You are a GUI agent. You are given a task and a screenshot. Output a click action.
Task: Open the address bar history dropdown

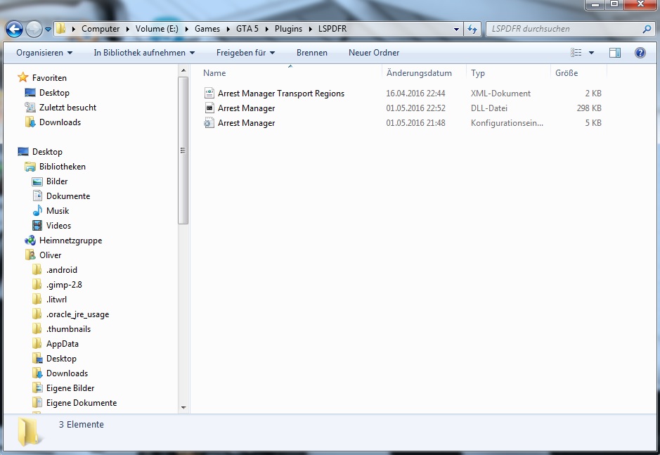tap(456, 29)
